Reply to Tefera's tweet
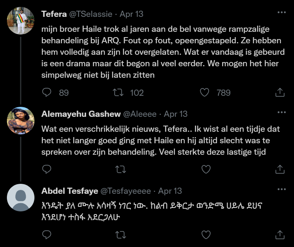The height and width of the screenshot is (247, 294). tap(47, 92)
